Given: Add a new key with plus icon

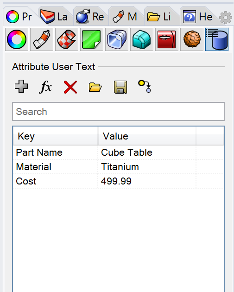Looking at the screenshot, I should pos(21,86).
